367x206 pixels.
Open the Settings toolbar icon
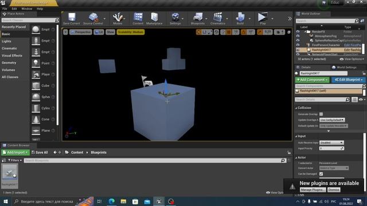tap(175, 17)
